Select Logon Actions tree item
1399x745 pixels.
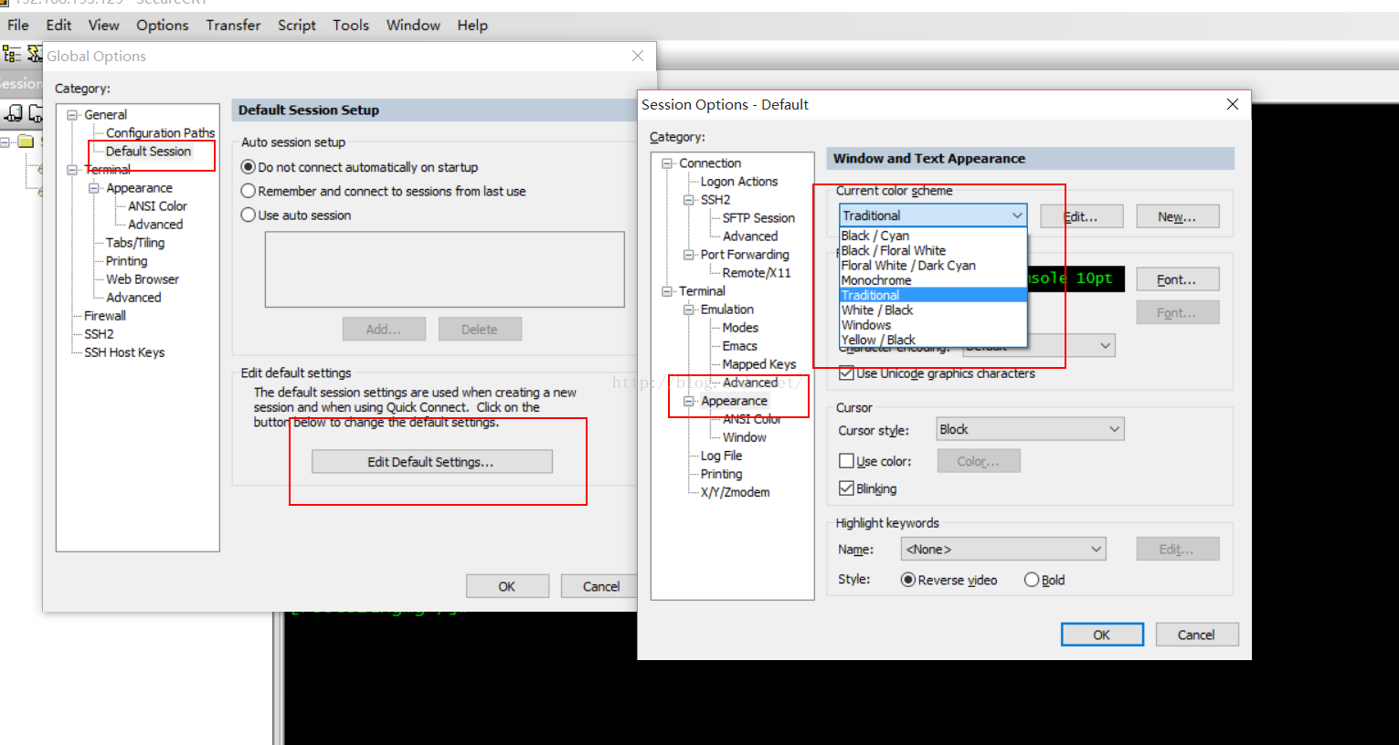(x=739, y=182)
